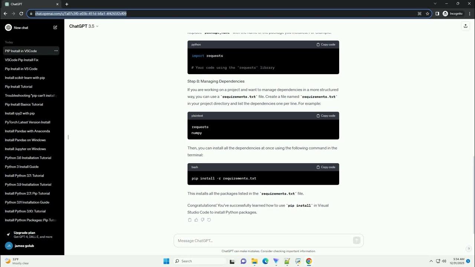This screenshot has width=475, height=267.
Task: Click the thumbs down icon
Action: coord(203,220)
